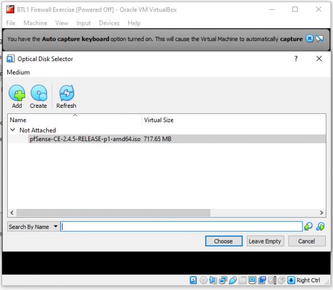This screenshot has height=290, width=333.
Task: Click the scroll right arrow
Action: (x=321, y=213)
